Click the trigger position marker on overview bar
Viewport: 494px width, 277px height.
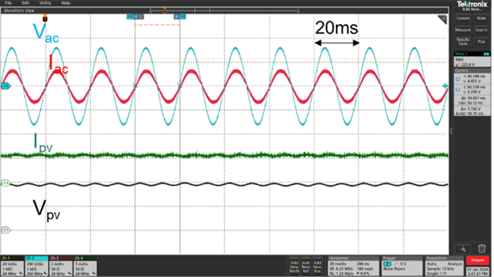[x=165, y=10]
